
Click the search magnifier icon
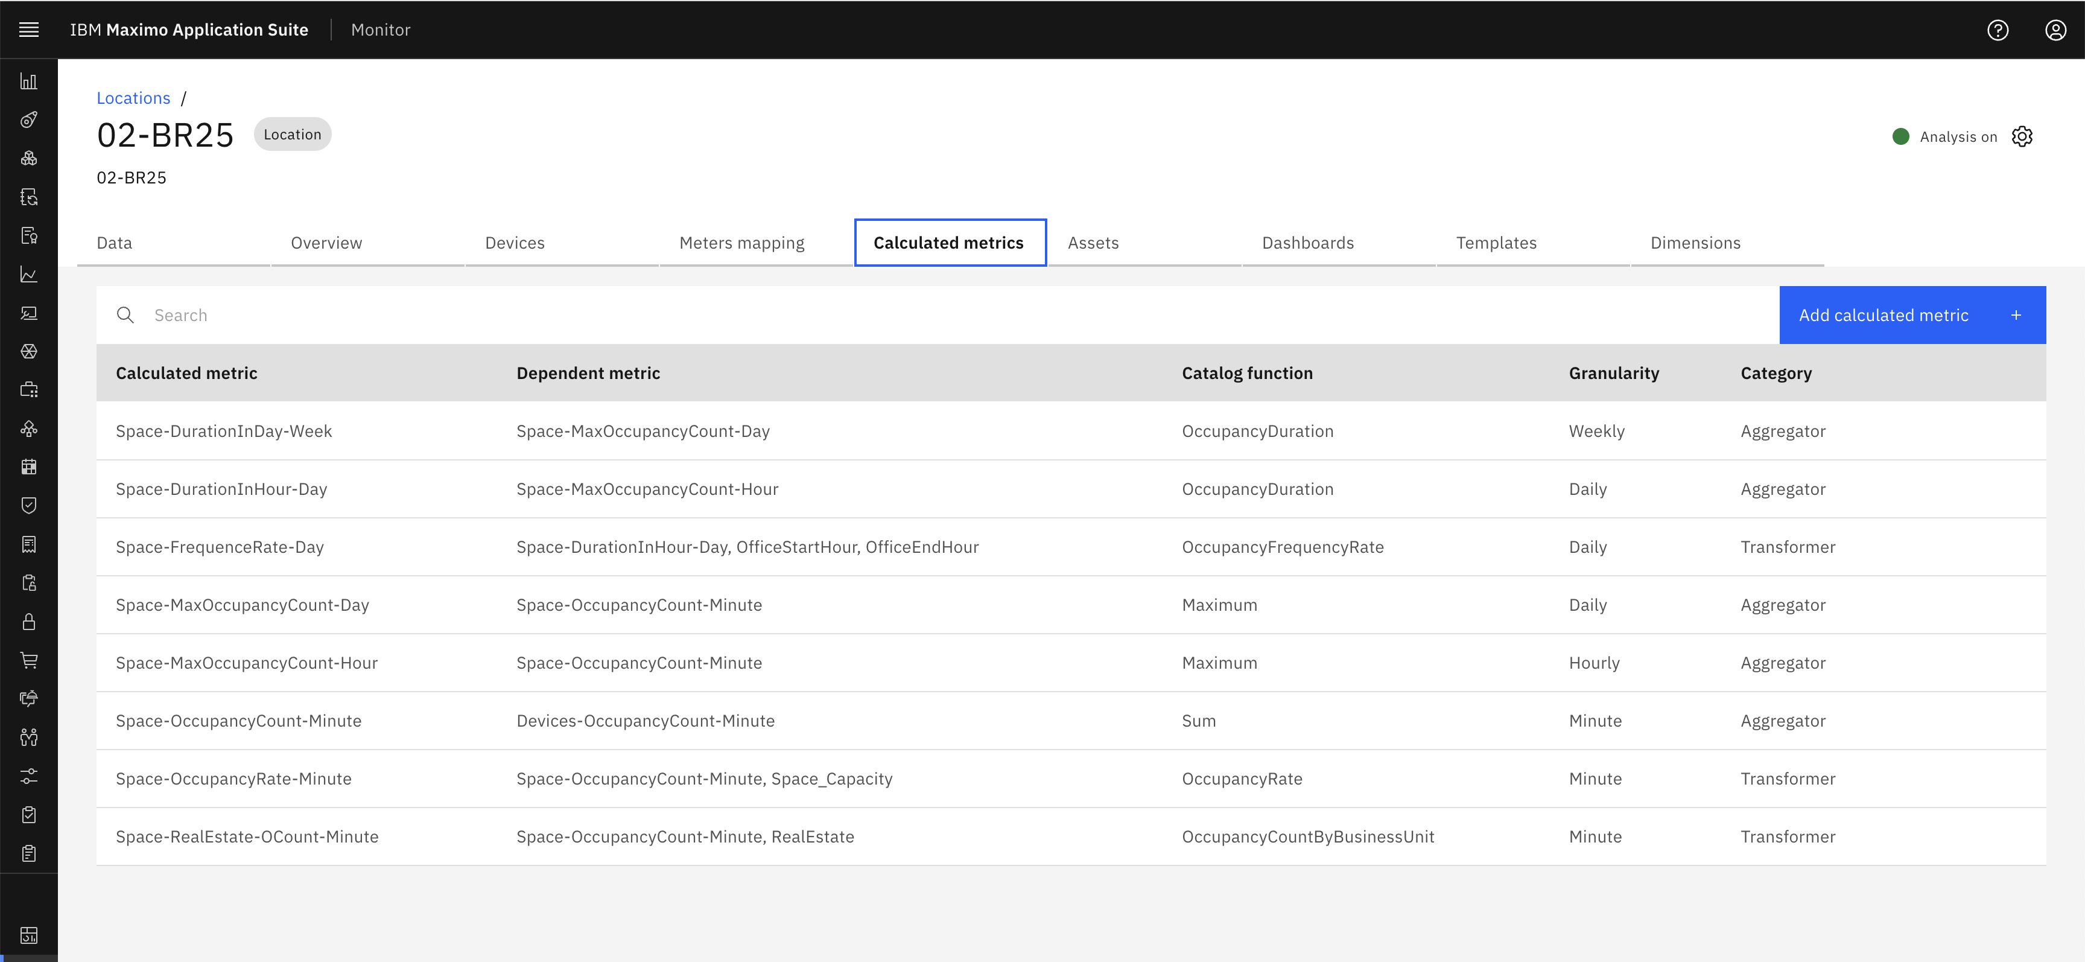[x=125, y=315]
